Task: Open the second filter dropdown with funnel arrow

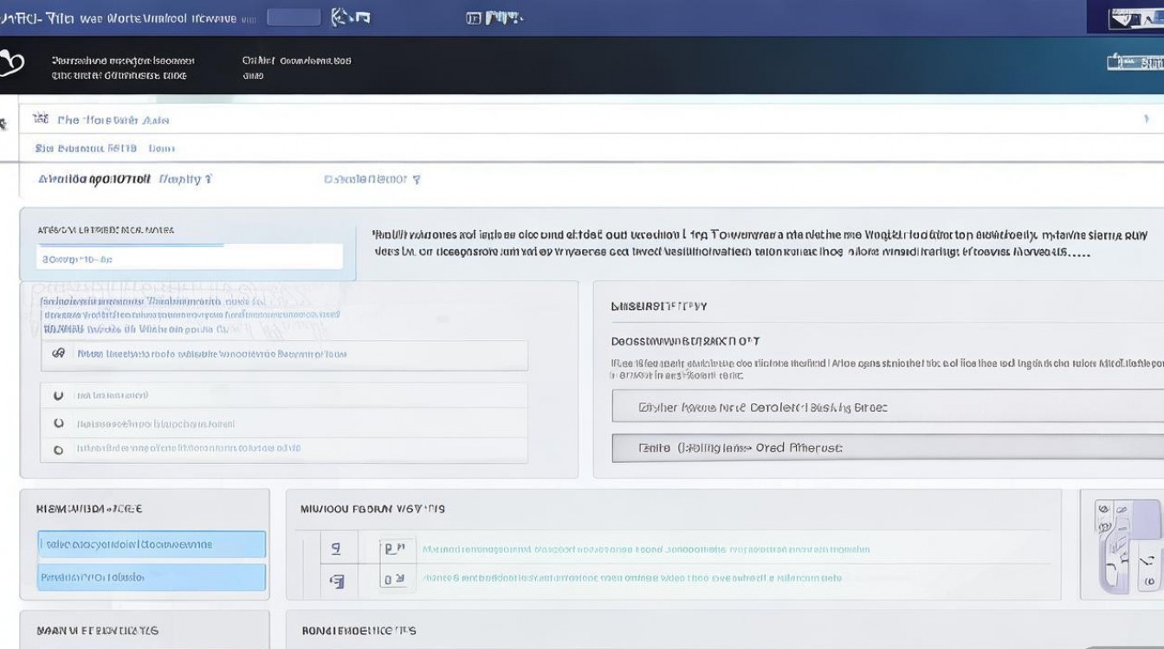Action: (x=372, y=179)
